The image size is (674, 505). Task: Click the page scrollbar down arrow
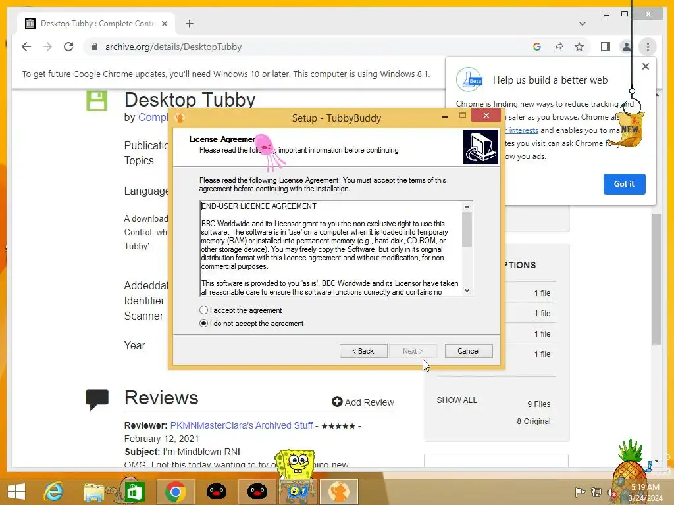(x=656, y=461)
